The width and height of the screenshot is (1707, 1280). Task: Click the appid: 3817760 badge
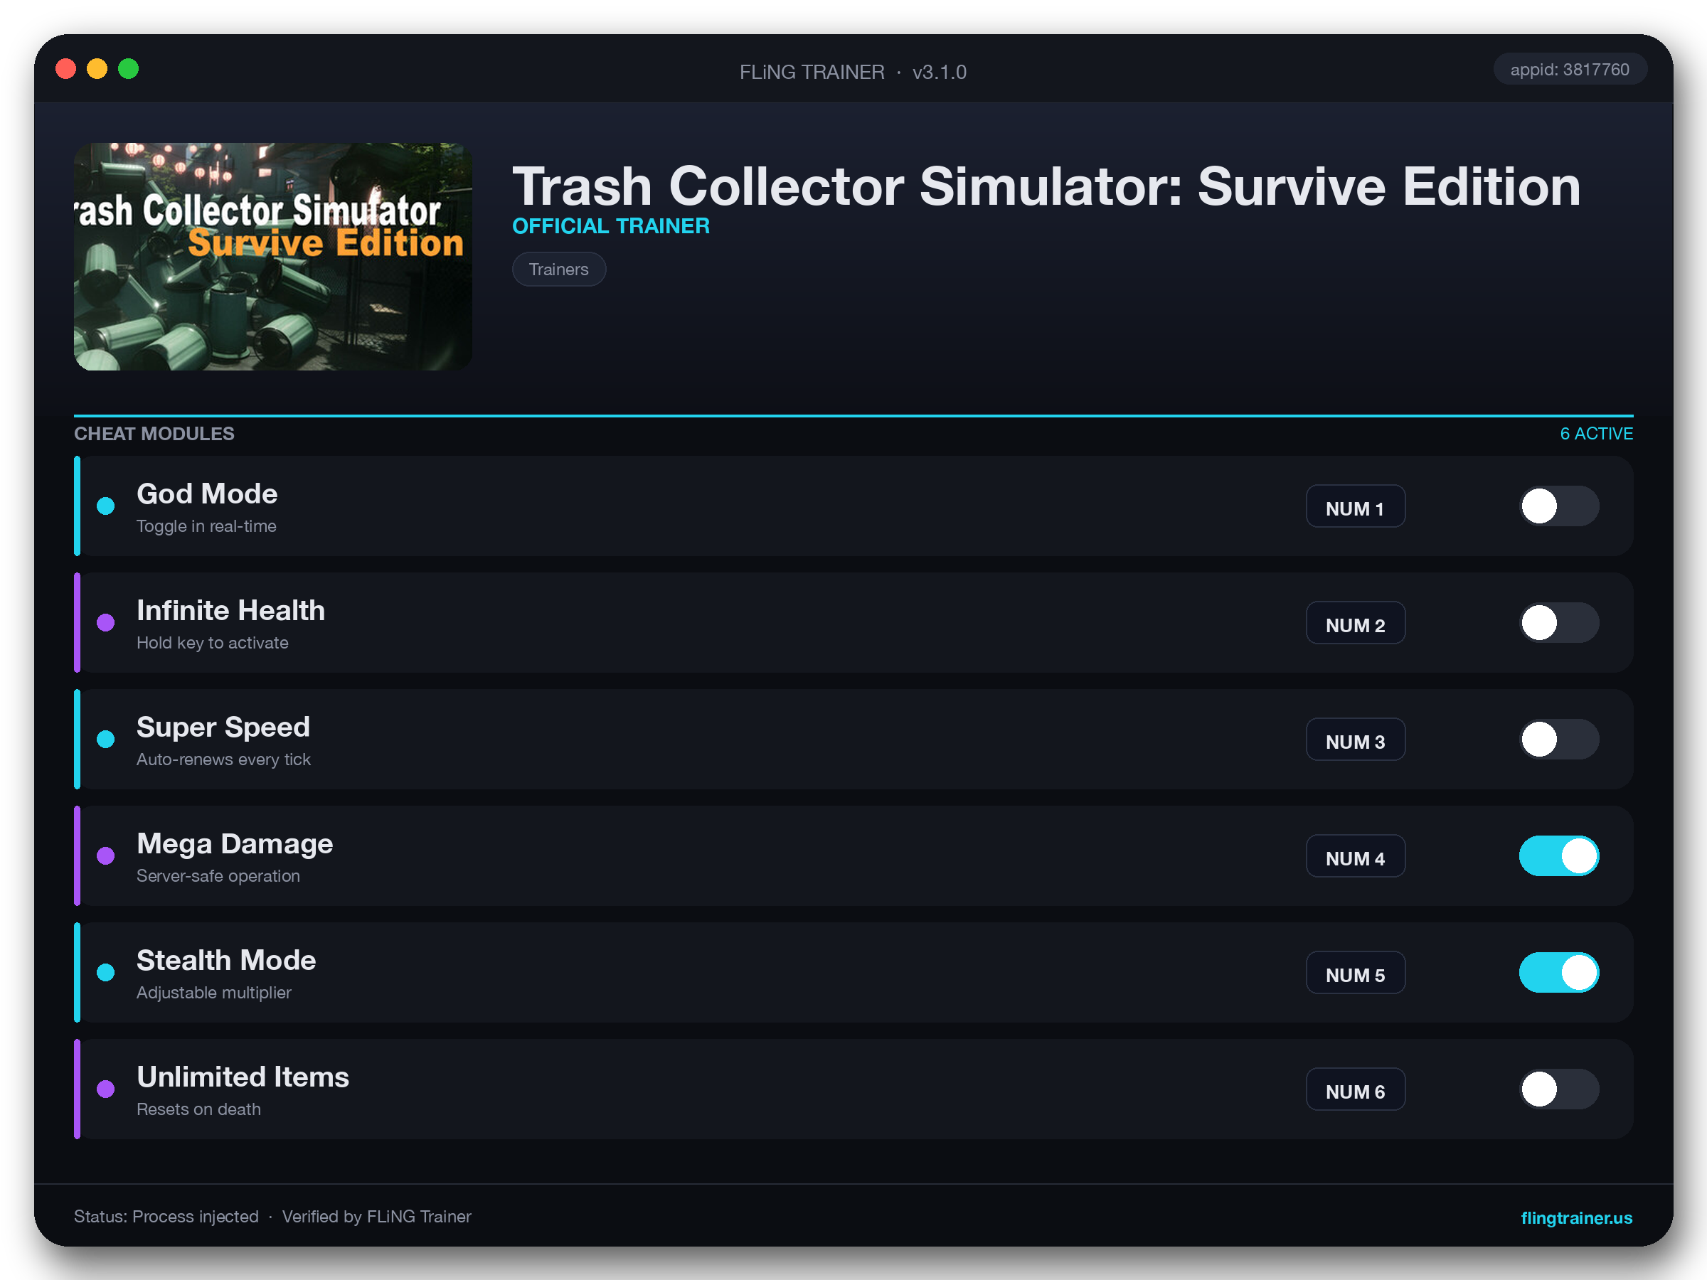pos(1570,70)
